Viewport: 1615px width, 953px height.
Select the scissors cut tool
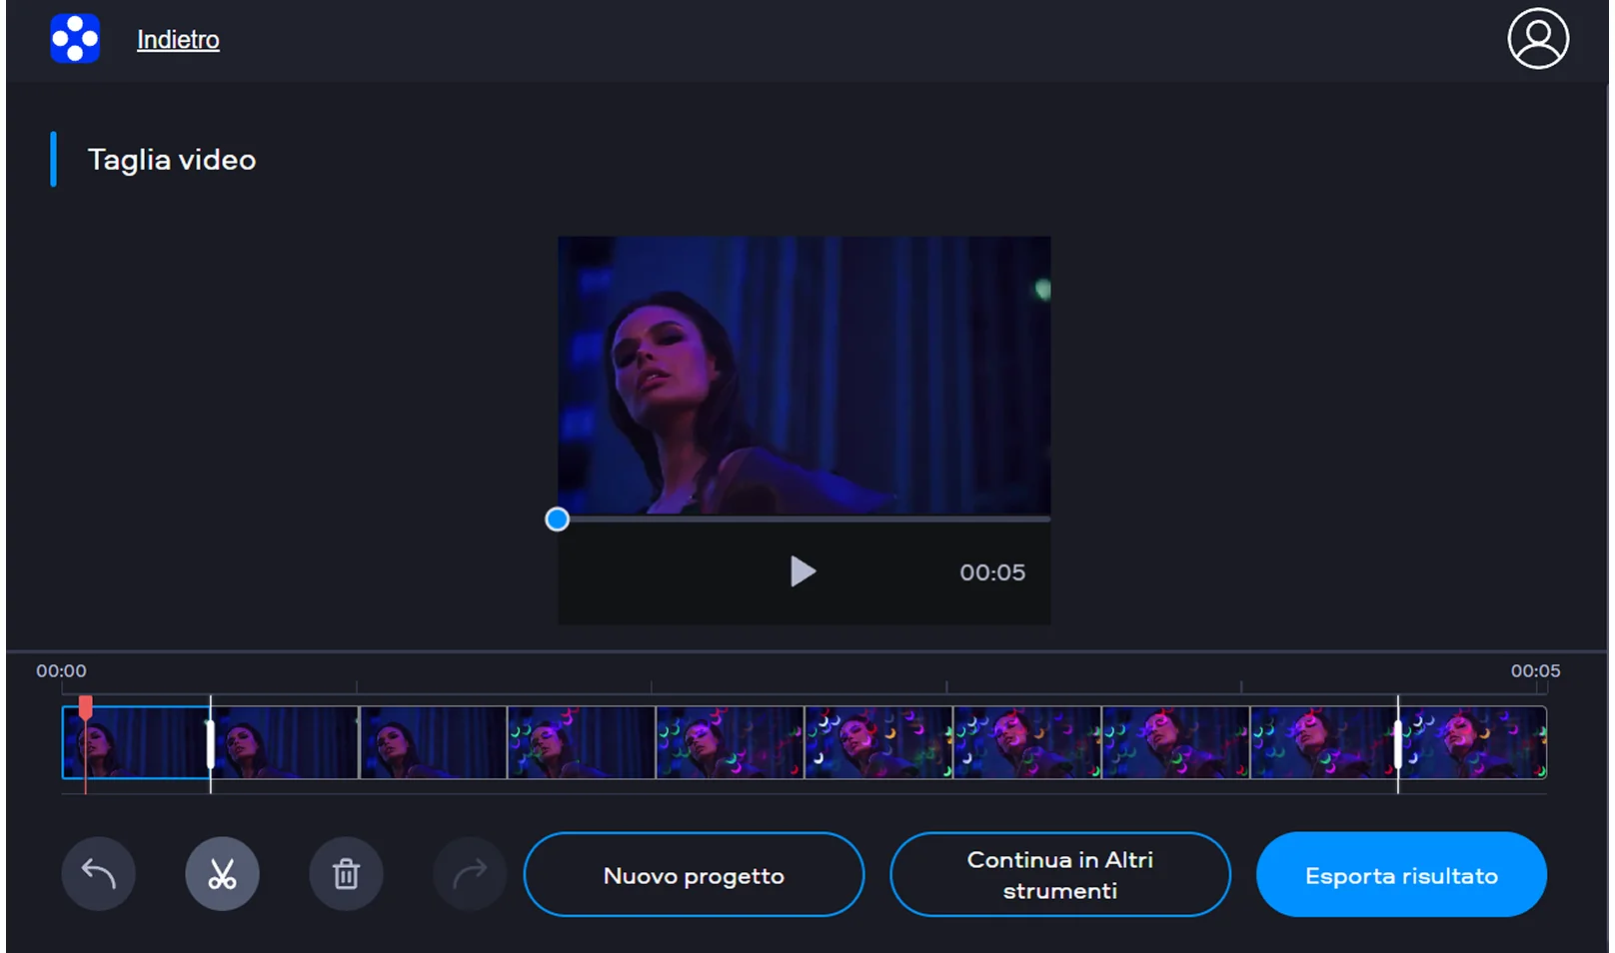(x=222, y=874)
